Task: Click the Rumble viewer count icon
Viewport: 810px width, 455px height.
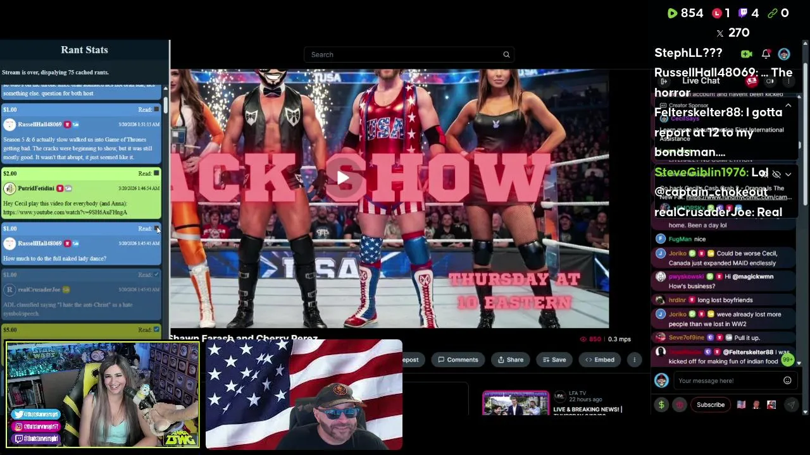Action: tap(672, 13)
